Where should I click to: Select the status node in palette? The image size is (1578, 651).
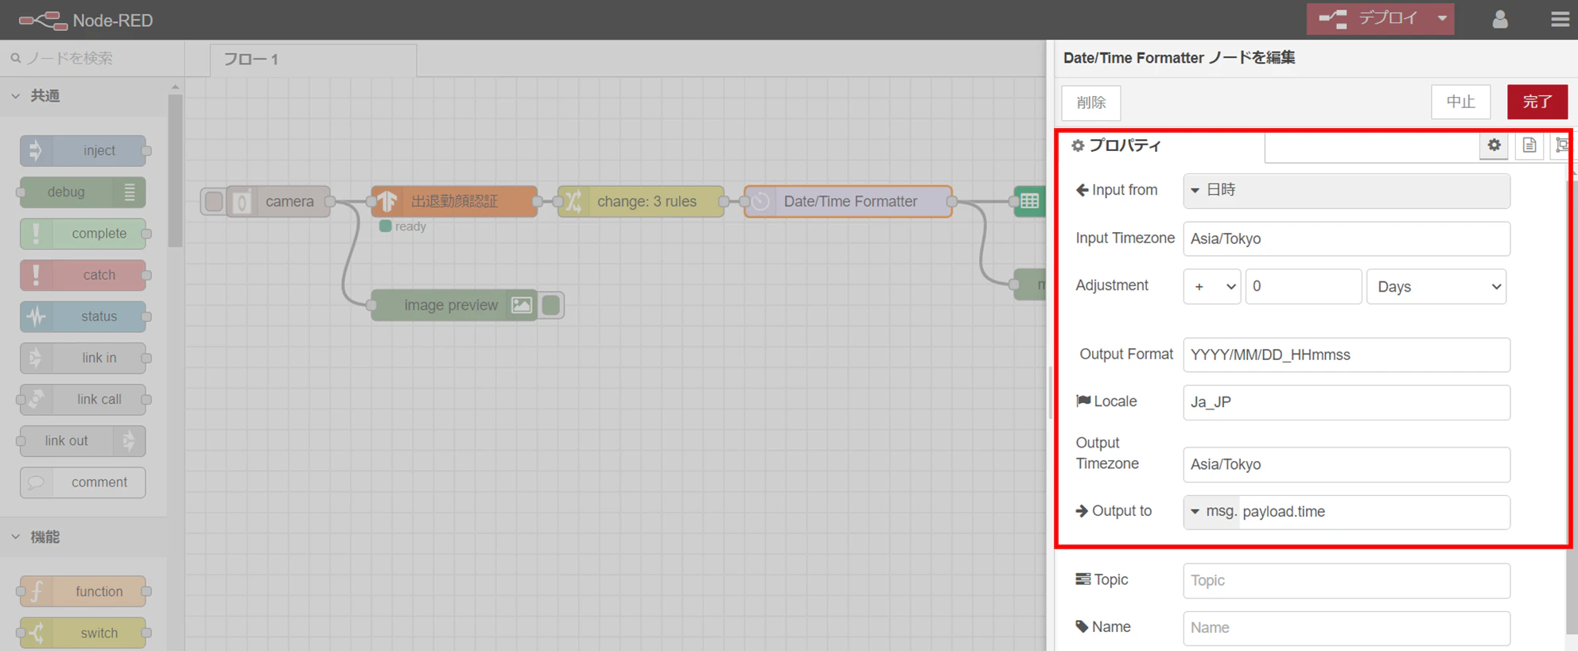pos(83,316)
